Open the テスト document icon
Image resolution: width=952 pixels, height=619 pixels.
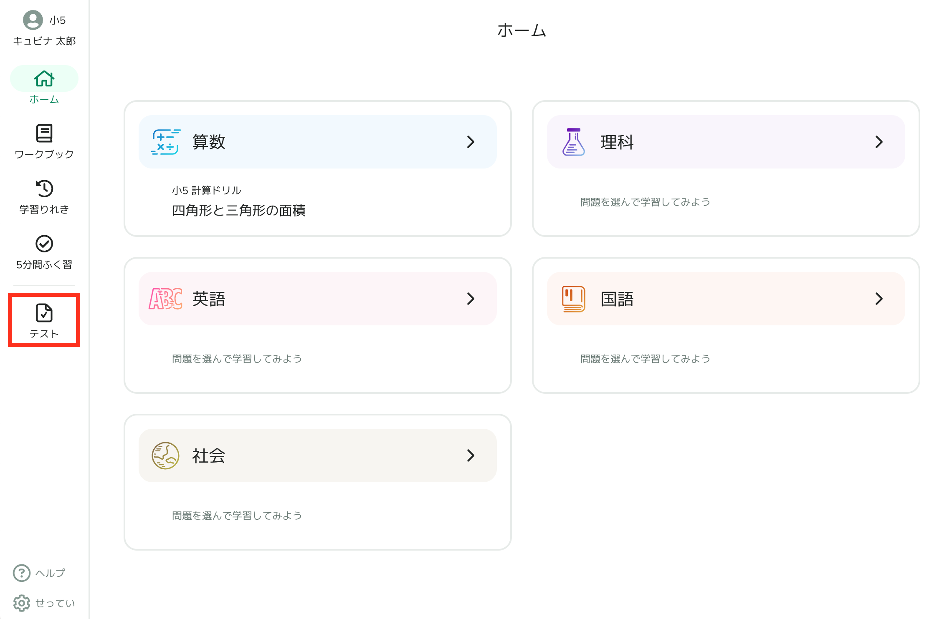point(44,313)
